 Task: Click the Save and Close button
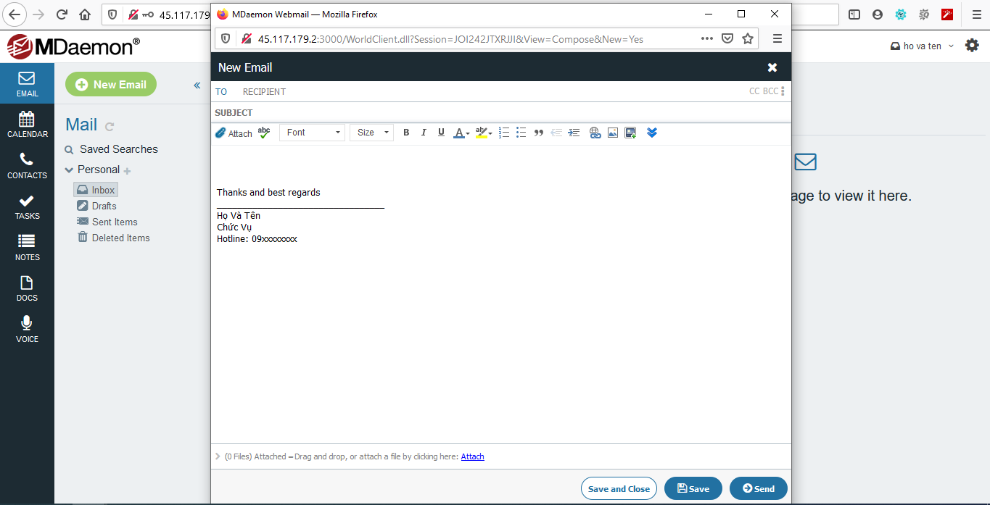pyautogui.click(x=619, y=488)
